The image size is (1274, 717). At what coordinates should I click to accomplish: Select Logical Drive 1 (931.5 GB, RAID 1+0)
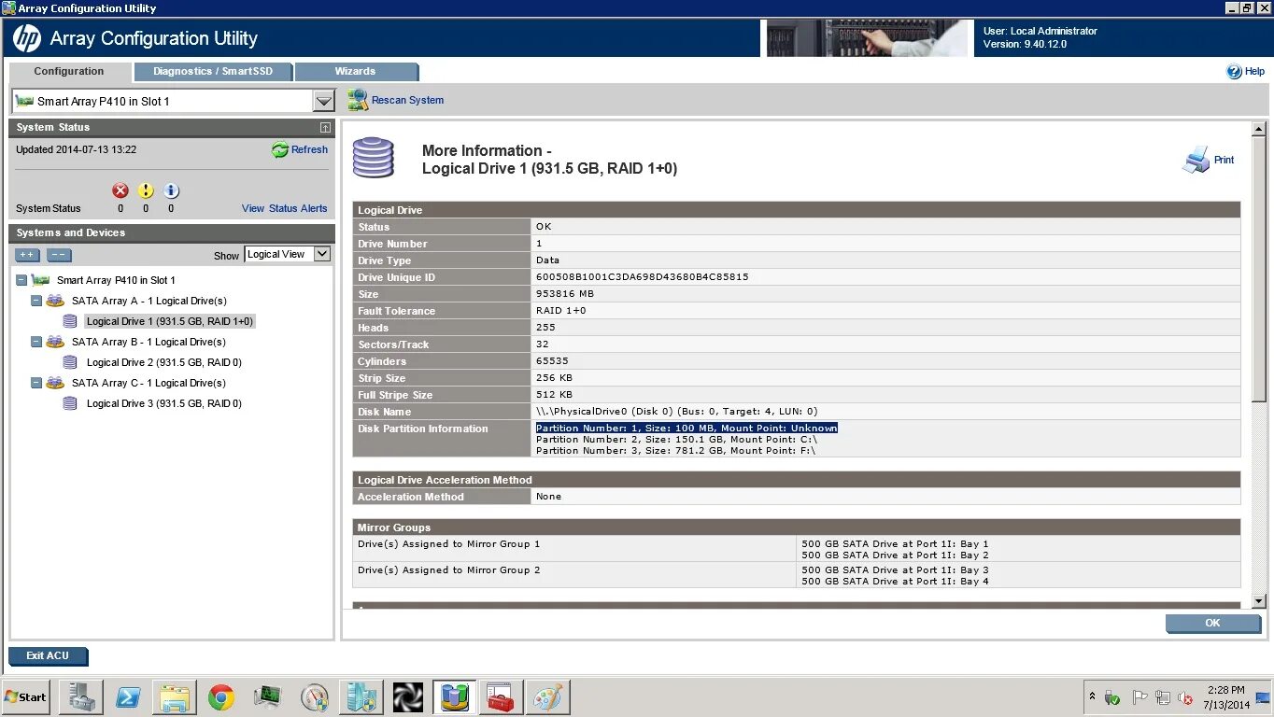point(169,321)
